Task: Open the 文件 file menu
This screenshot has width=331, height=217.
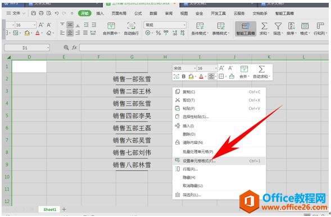Action: click(x=16, y=13)
